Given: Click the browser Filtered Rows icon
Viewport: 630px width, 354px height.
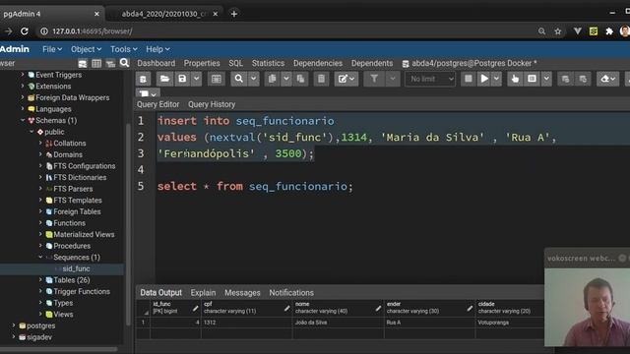Looking at the screenshot, I should coord(110,63).
